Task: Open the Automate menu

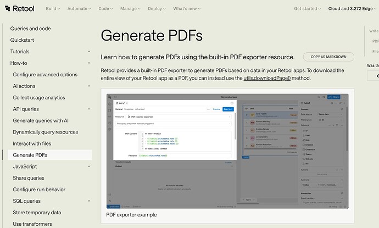Action: [x=79, y=9]
